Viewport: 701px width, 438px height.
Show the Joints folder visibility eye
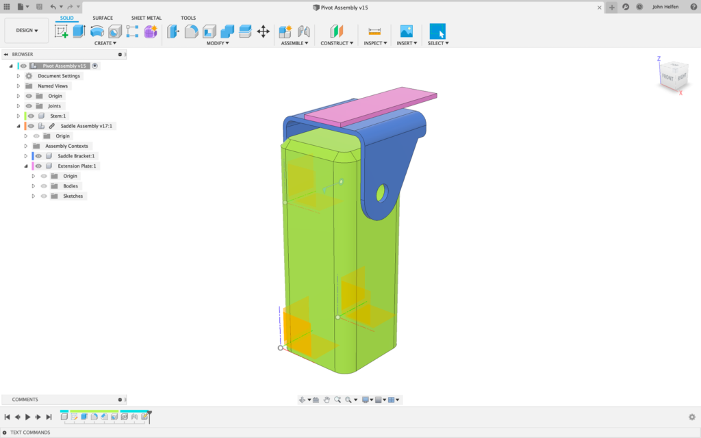tap(27, 106)
